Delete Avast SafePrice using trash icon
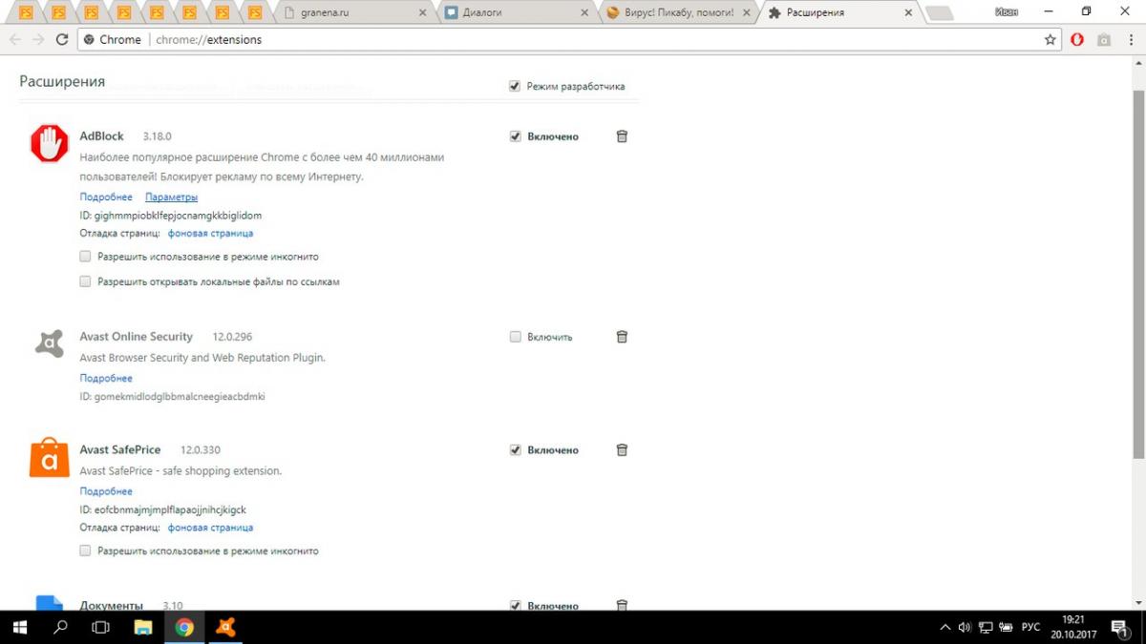 coord(622,449)
